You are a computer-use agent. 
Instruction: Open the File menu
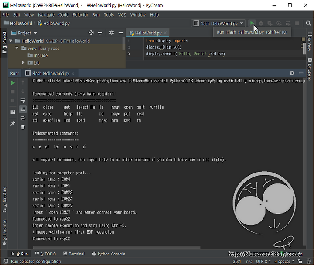pos(5,15)
